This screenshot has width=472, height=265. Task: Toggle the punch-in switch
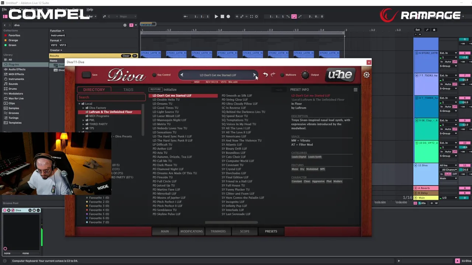pyautogui.click(x=289, y=16)
